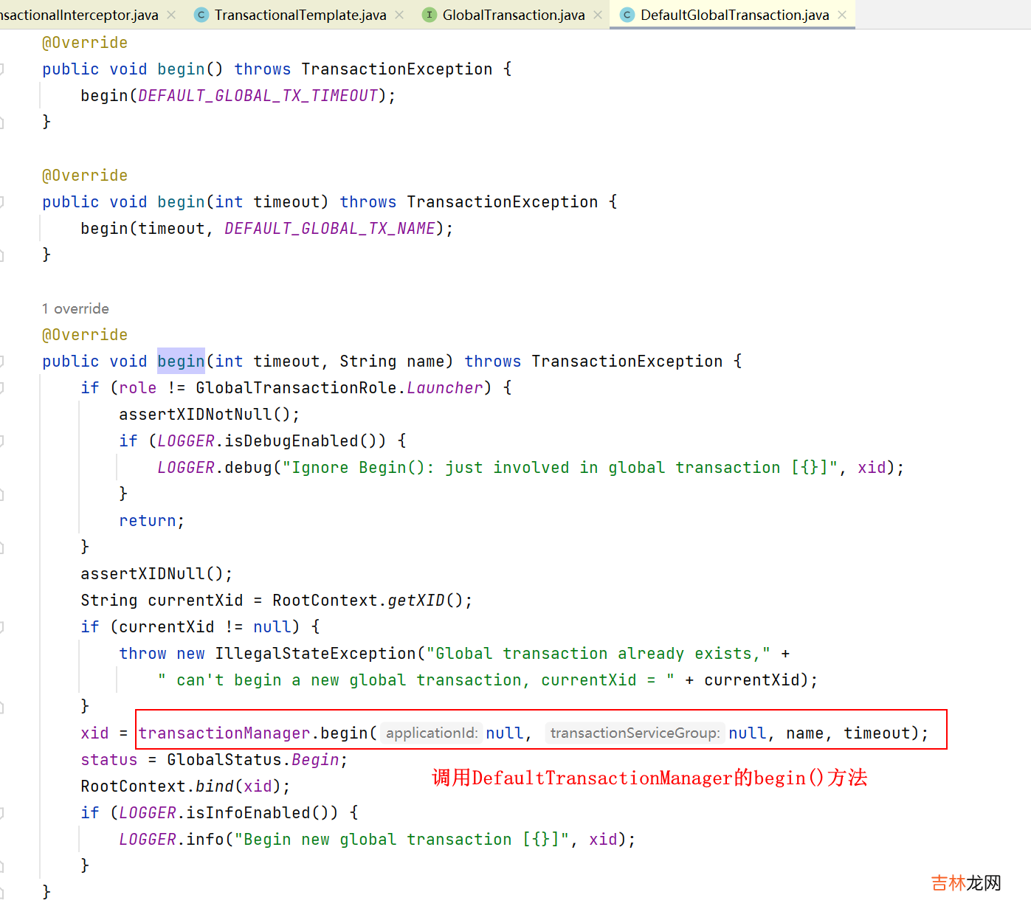The height and width of the screenshot is (909, 1031).
Task: Click the "Ignore Begin(): just involved" debug string
Action: (x=560, y=467)
